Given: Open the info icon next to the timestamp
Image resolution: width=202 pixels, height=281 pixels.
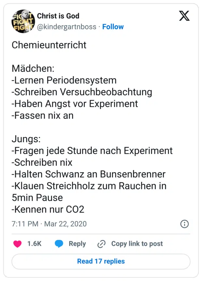Looking at the screenshot, I should point(184,224).
